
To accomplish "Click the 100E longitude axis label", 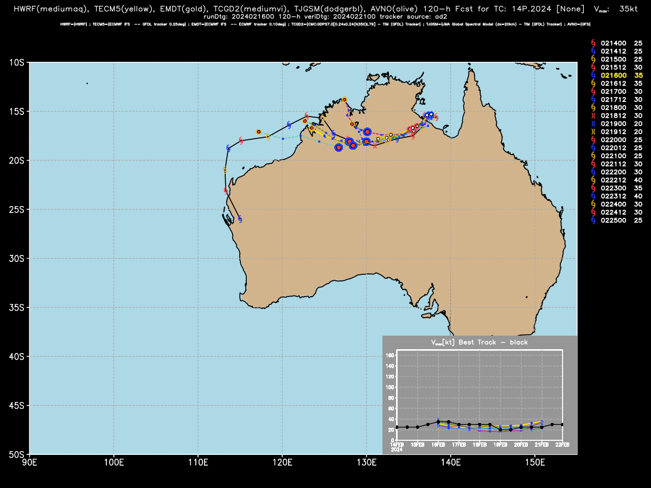I will pos(113,462).
